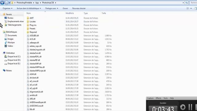The height and width of the screenshot is (111, 197).
Task: Select the AdobePIP.dll file name
Action: click(35, 60)
